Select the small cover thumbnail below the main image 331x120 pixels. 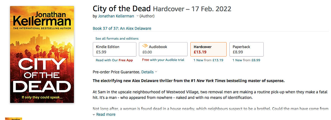click(x=14, y=119)
